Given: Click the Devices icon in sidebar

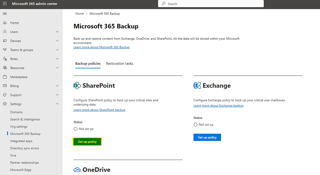Looking at the screenshot, I should pyautogui.click(x=5, y=41).
